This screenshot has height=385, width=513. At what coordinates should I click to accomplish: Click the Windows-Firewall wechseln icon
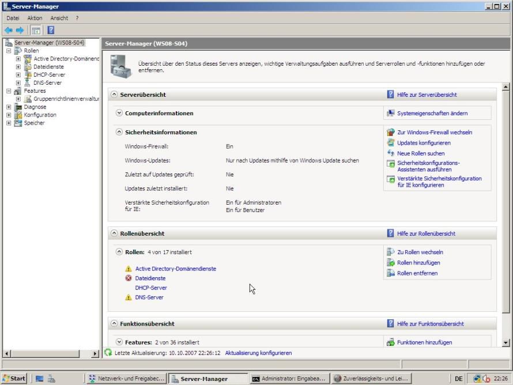point(391,132)
